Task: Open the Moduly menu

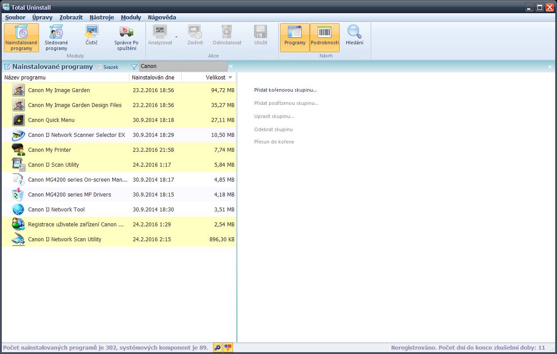Action: pos(131,18)
